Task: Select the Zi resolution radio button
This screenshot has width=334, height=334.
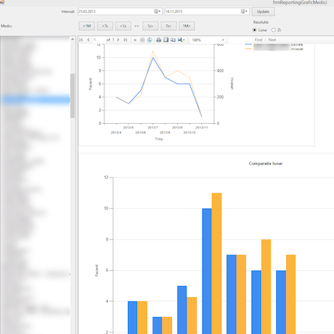Action: tap(273, 30)
